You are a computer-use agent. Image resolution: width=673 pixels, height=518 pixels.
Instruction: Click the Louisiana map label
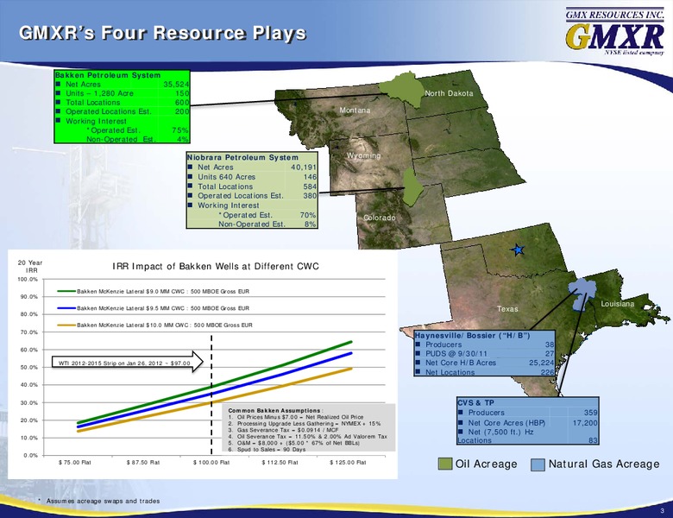tap(617, 304)
